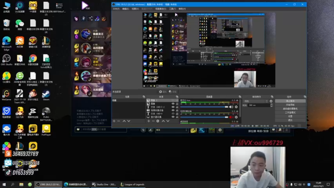Move the scene up in Scenes panel
This screenshot has width=334, height=188.
point(124,121)
